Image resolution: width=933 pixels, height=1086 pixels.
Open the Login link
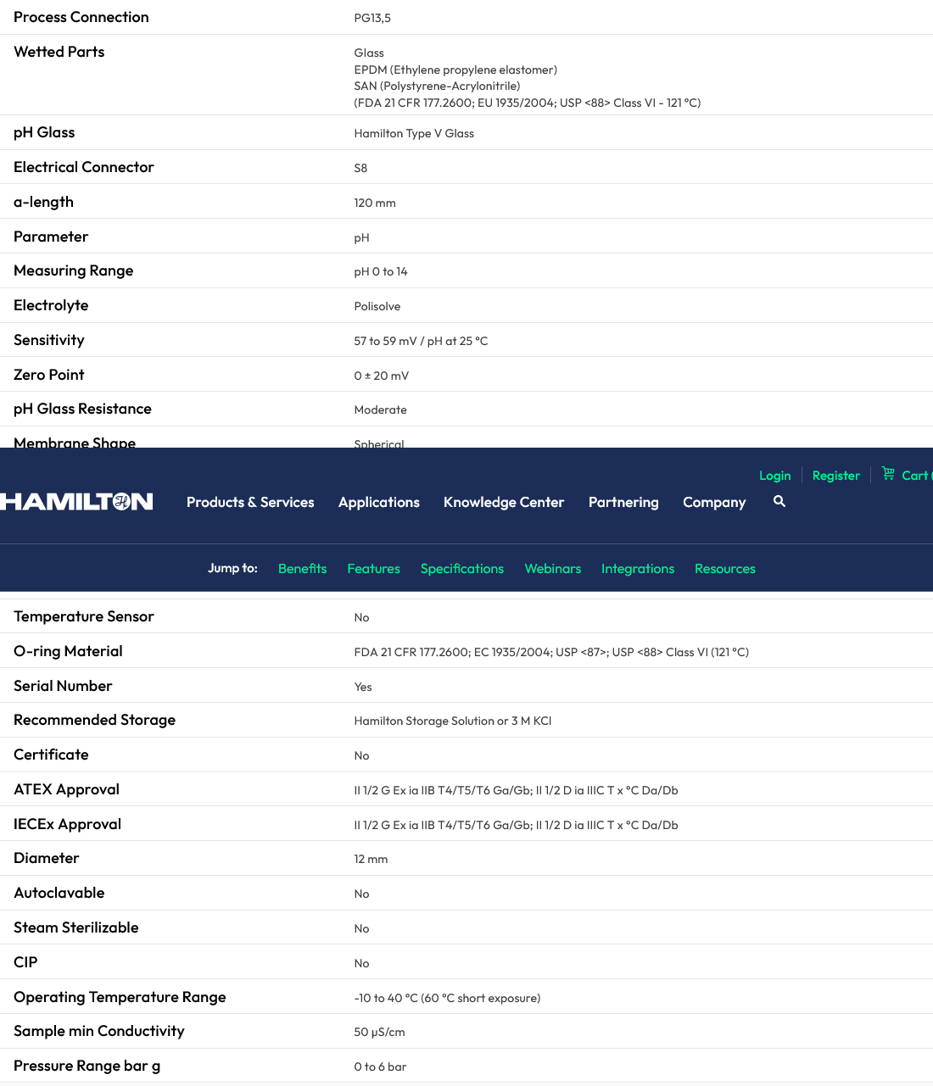[x=774, y=476]
